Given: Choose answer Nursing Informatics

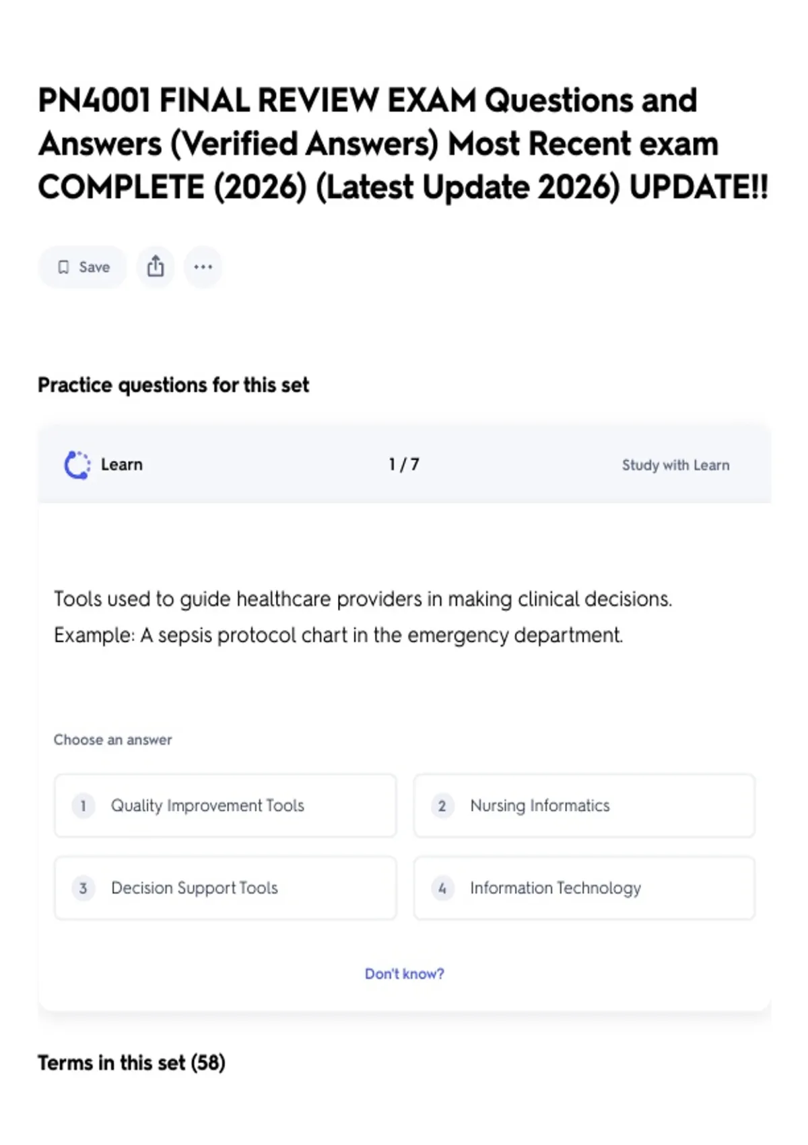Looking at the screenshot, I should click(584, 806).
